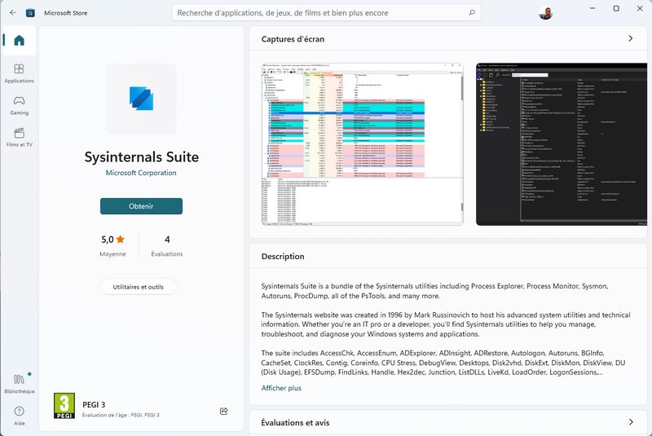Open the Microsoft Corporation publisher link
Screen dimensions: 652x436
tap(141, 173)
